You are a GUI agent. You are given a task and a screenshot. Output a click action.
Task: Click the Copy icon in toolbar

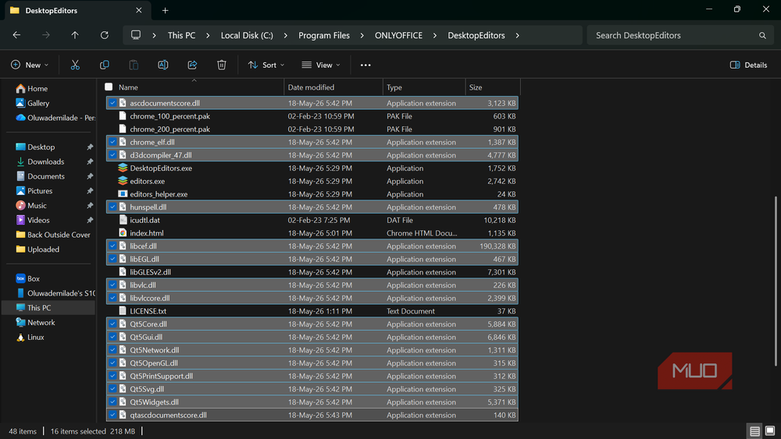(104, 65)
